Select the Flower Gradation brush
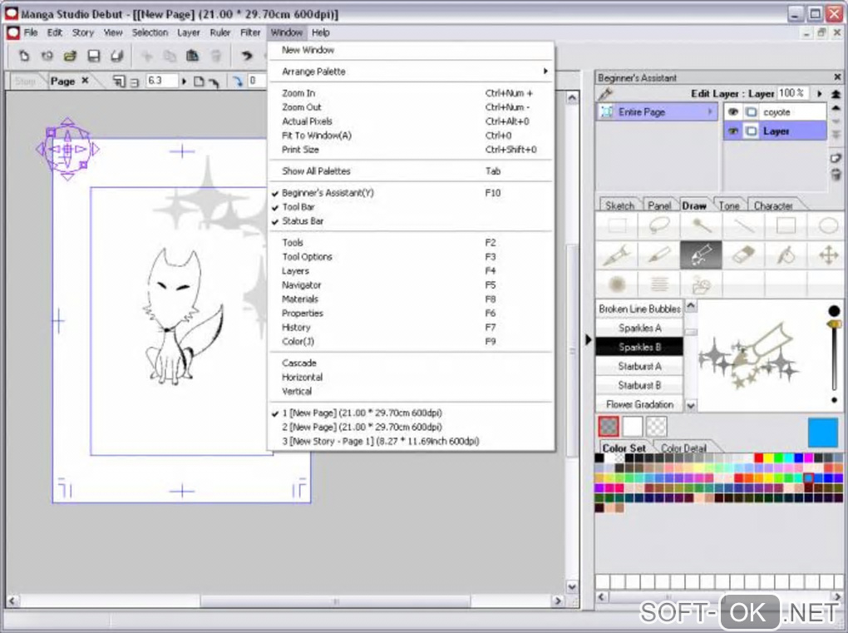Screen dimensions: 848x633 pos(639,404)
